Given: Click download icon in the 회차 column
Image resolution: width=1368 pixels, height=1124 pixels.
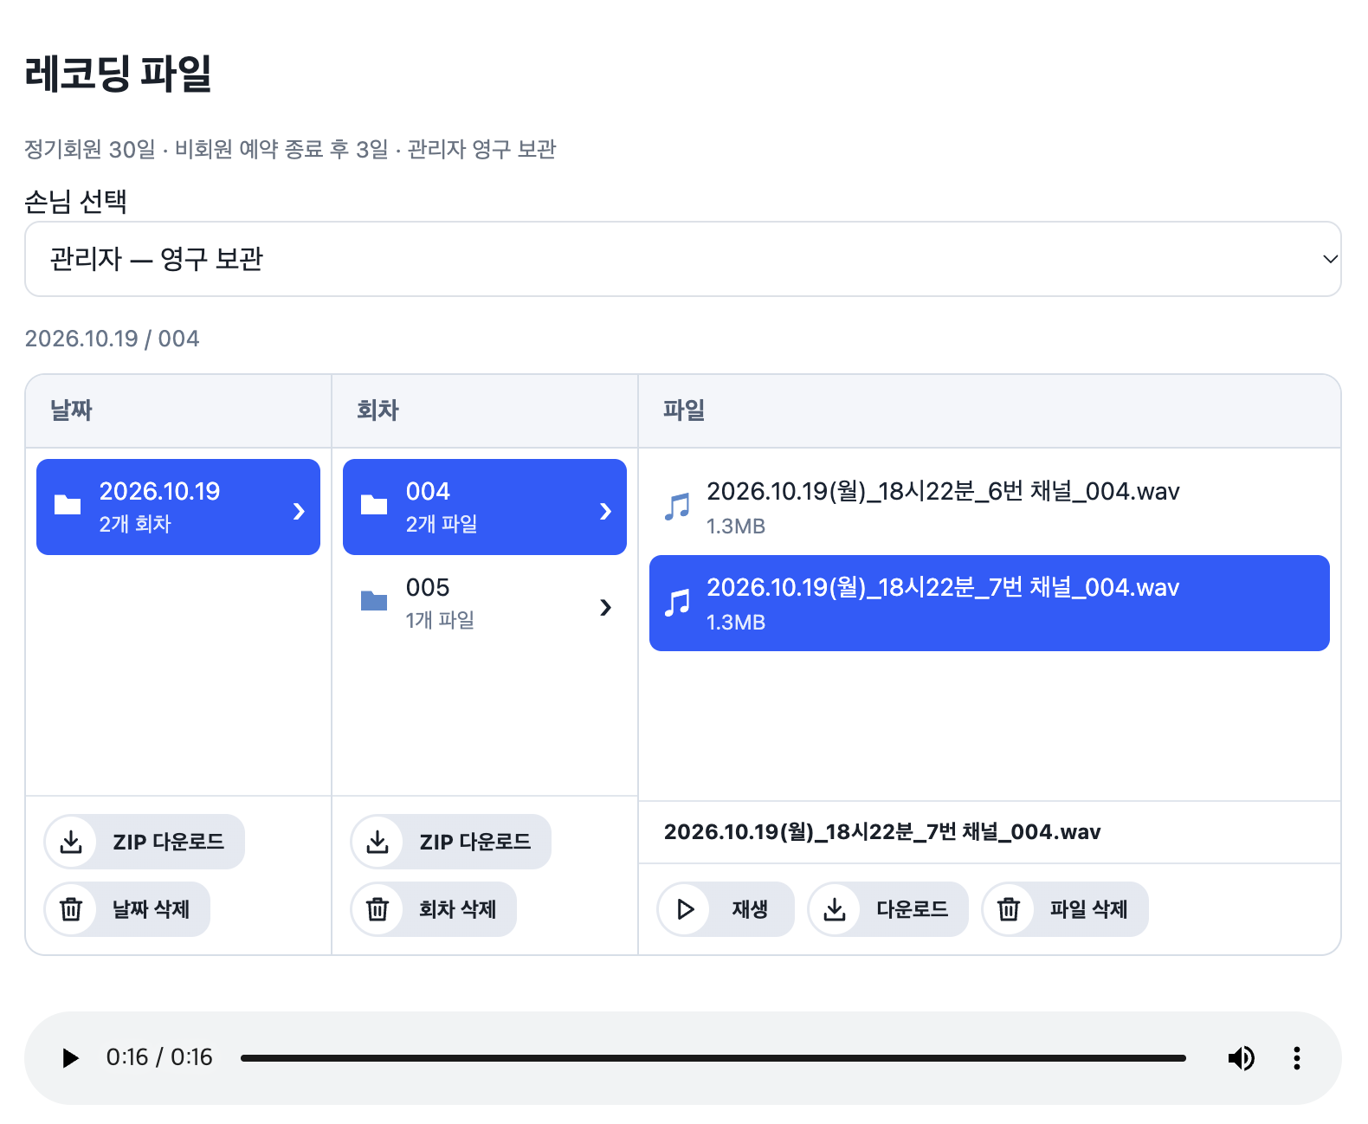Looking at the screenshot, I should pos(377,842).
